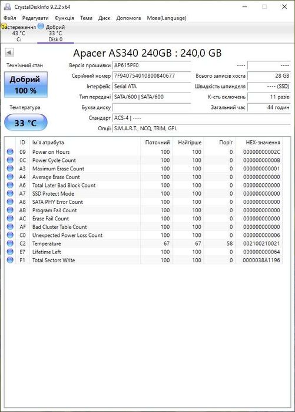
Task: Click status orb for Total Sectors Write
Action: coord(10,260)
